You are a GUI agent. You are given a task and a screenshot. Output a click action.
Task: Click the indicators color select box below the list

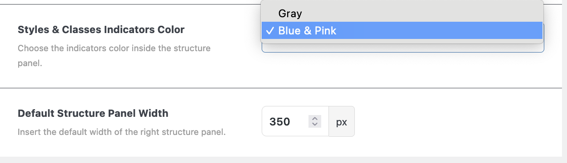pyautogui.click(x=403, y=48)
